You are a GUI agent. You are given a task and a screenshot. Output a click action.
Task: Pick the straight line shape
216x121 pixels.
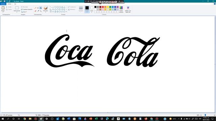click(x=51, y=7)
